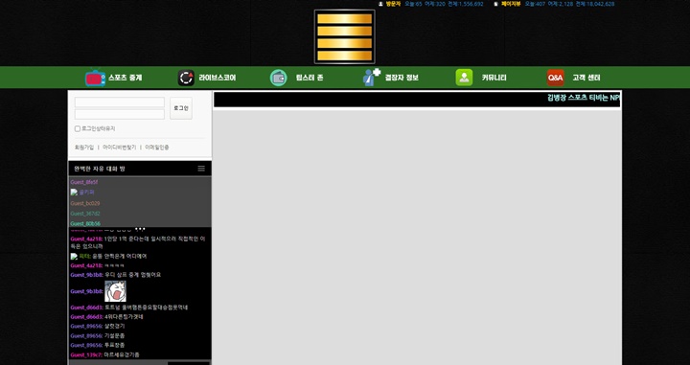The width and height of the screenshot is (690, 365).
Task: Open the 이메일인증 email verification link
Action: coord(157,148)
